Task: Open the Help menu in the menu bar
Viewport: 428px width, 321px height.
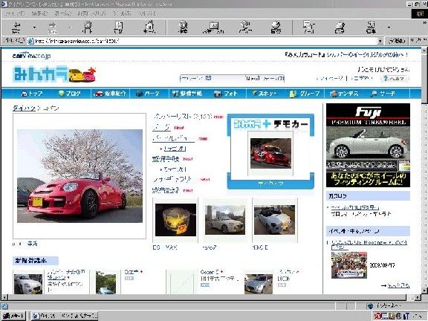Action: 146,13
